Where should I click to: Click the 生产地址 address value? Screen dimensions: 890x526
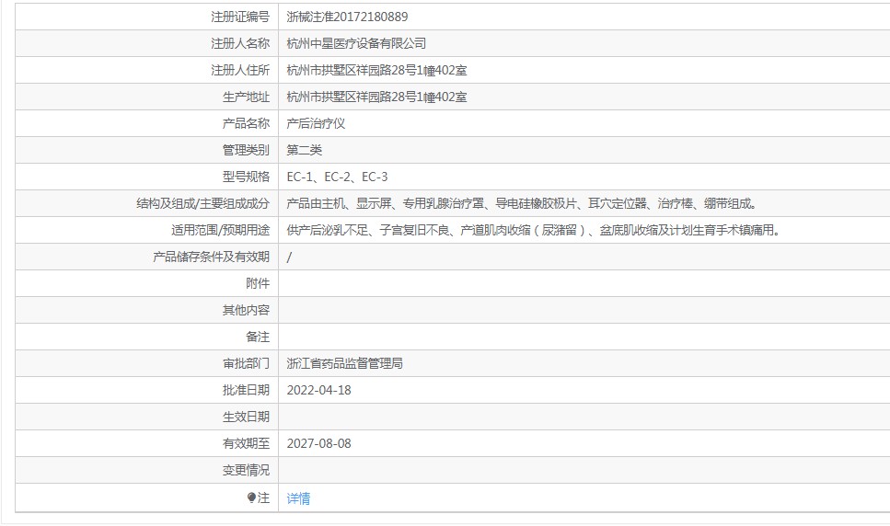376,97
